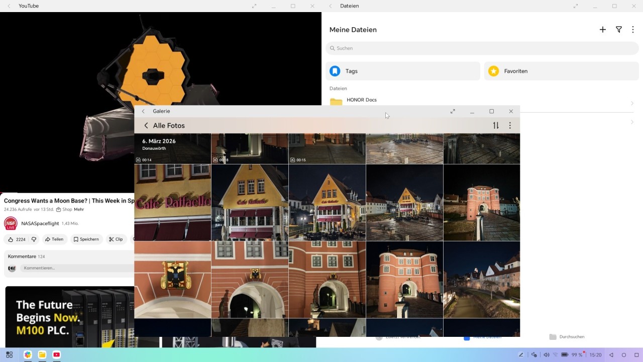Open the filter icon in Meine Dateien
643x362 pixels.
coord(619,30)
